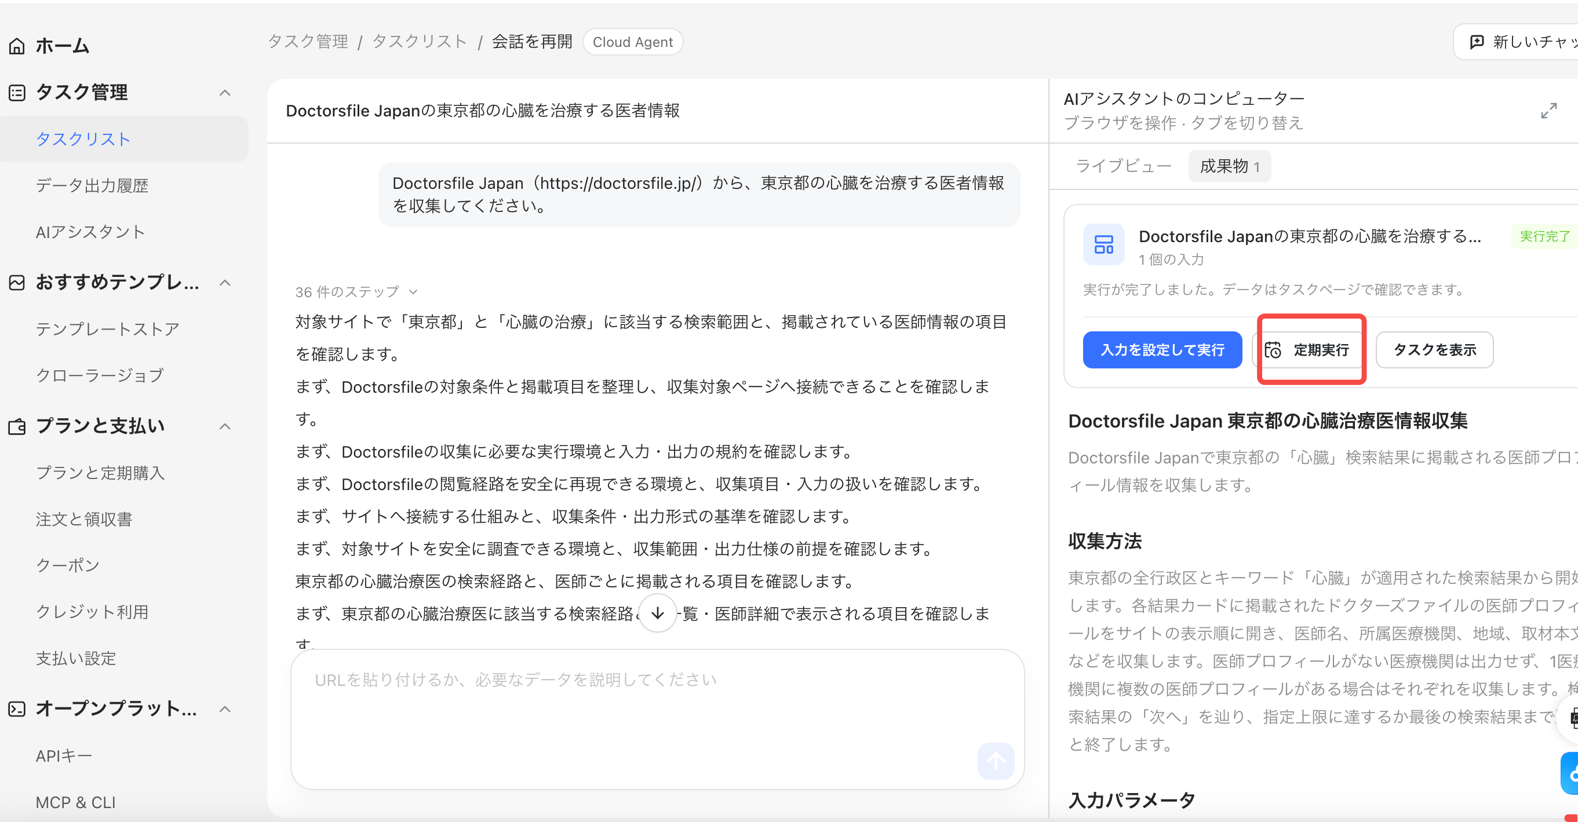Click result card title Doctorsfile Japanの東京都の心臓を治療する...

[x=1310, y=236]
